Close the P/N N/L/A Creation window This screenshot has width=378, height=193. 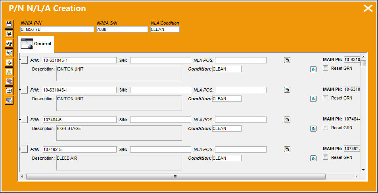tap(368, 8)
